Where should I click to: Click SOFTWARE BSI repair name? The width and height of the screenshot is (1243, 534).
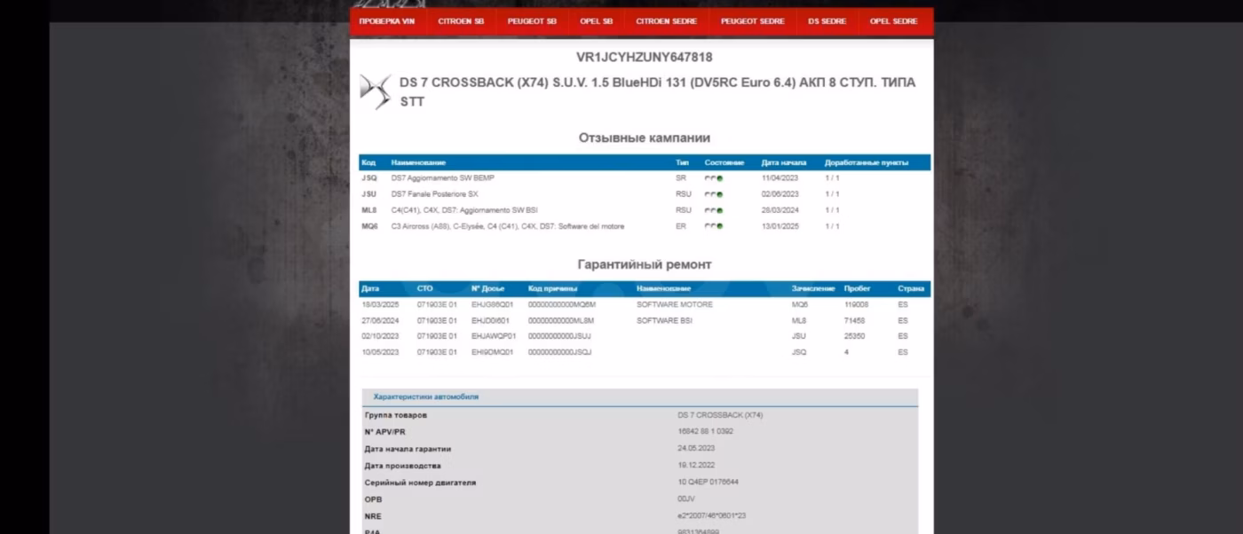pos(664,320)
